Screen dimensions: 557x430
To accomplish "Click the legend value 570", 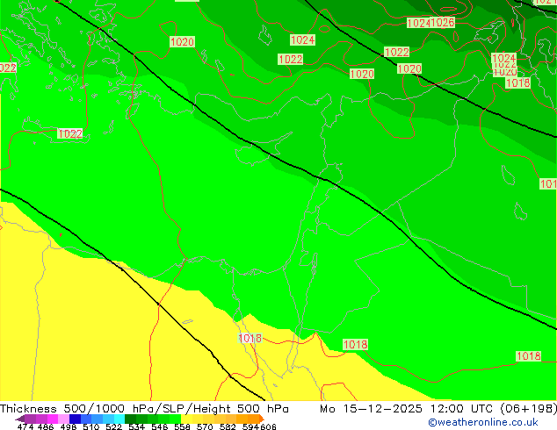I will pos(204,426).
